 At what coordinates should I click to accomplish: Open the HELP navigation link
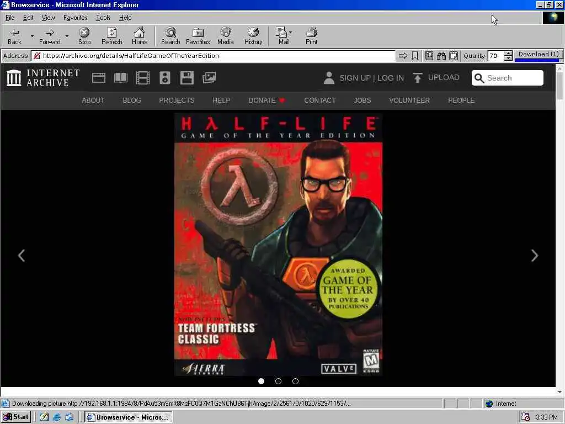coord(221,100)
